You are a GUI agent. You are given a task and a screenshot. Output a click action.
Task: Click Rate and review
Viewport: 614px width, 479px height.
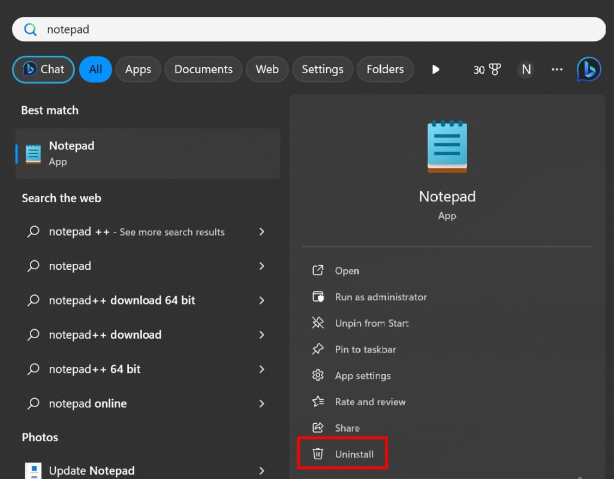370,402
